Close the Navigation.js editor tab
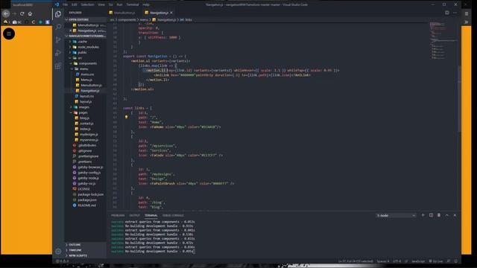This screenshot has height=268, width=477. point(171,13)
